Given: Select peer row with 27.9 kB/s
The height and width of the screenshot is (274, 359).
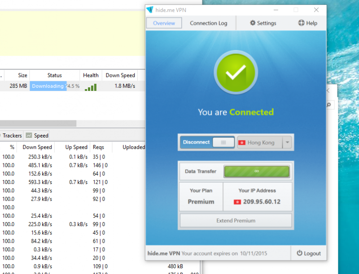Looking at the screenshot, I should (x=73, y=199).
